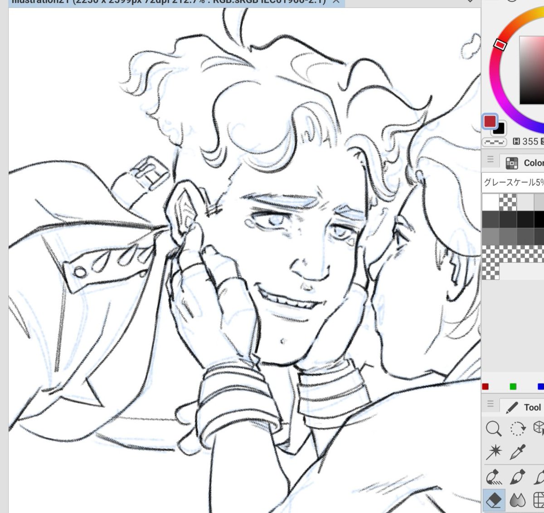Select the Eyedropper tool
Viewport: 544px width, 513px height.
coord(517,451)
